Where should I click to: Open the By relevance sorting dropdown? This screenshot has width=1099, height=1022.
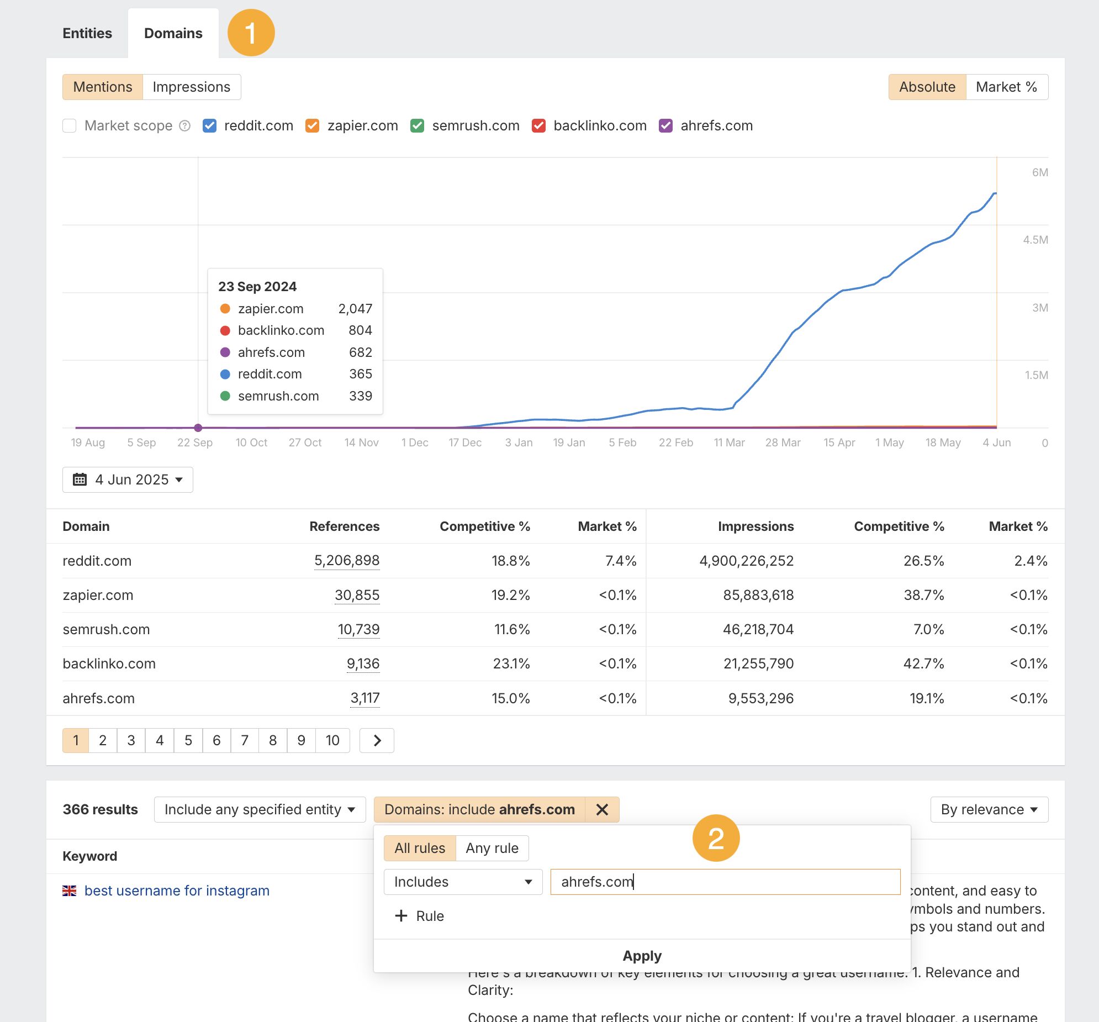pos(989,809)
